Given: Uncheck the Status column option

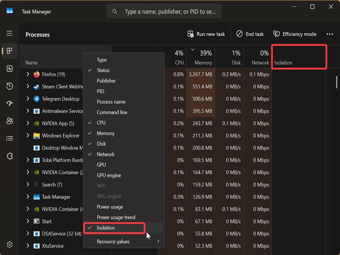Looking at the screenshot, I should [x=124, y=70].
